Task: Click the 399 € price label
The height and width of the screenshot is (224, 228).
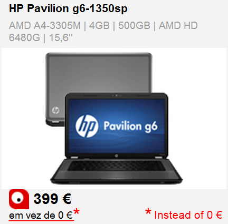Action: (52, 199)
